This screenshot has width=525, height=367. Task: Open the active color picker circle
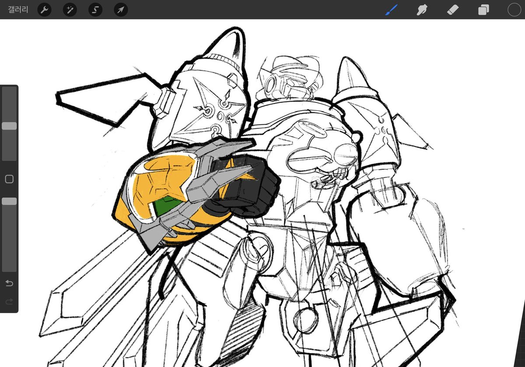514,10
